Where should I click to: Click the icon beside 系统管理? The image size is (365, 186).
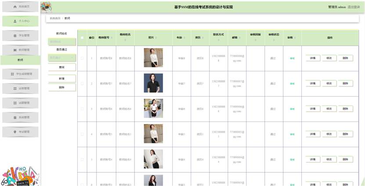pyautogui.click(x=15, y=117)
